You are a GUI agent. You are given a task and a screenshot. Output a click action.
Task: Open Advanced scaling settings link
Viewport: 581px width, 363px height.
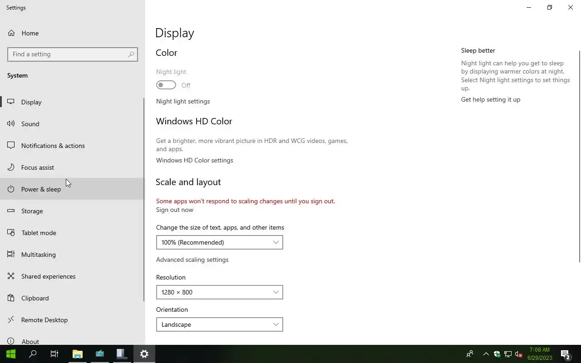192,260
